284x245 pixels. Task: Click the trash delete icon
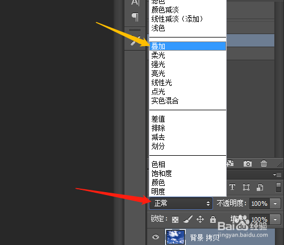(264, 163)
